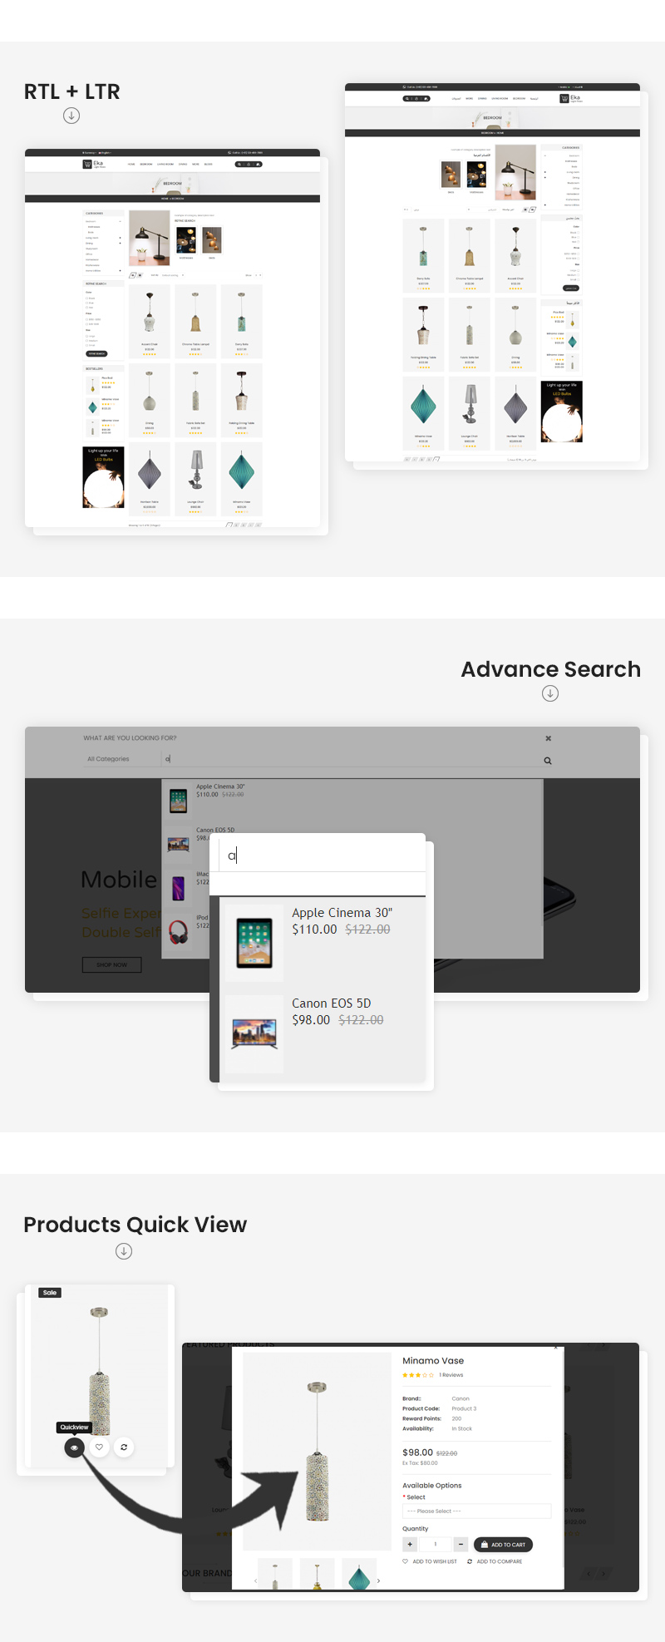
Task: Click down-arrow icon under Products Quick View
Action: [124, 1251]
